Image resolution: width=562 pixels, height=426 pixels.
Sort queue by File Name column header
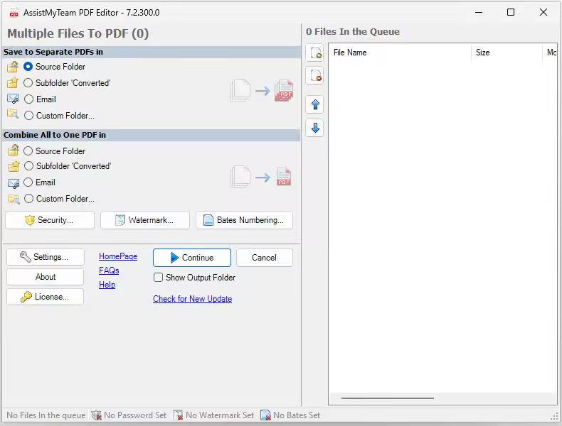[x=398, y=53]
